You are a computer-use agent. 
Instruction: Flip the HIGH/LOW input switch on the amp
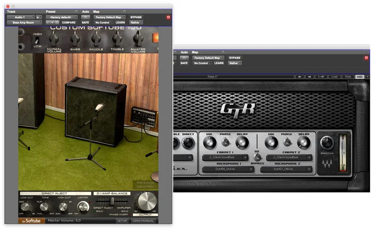pos(37,40)
